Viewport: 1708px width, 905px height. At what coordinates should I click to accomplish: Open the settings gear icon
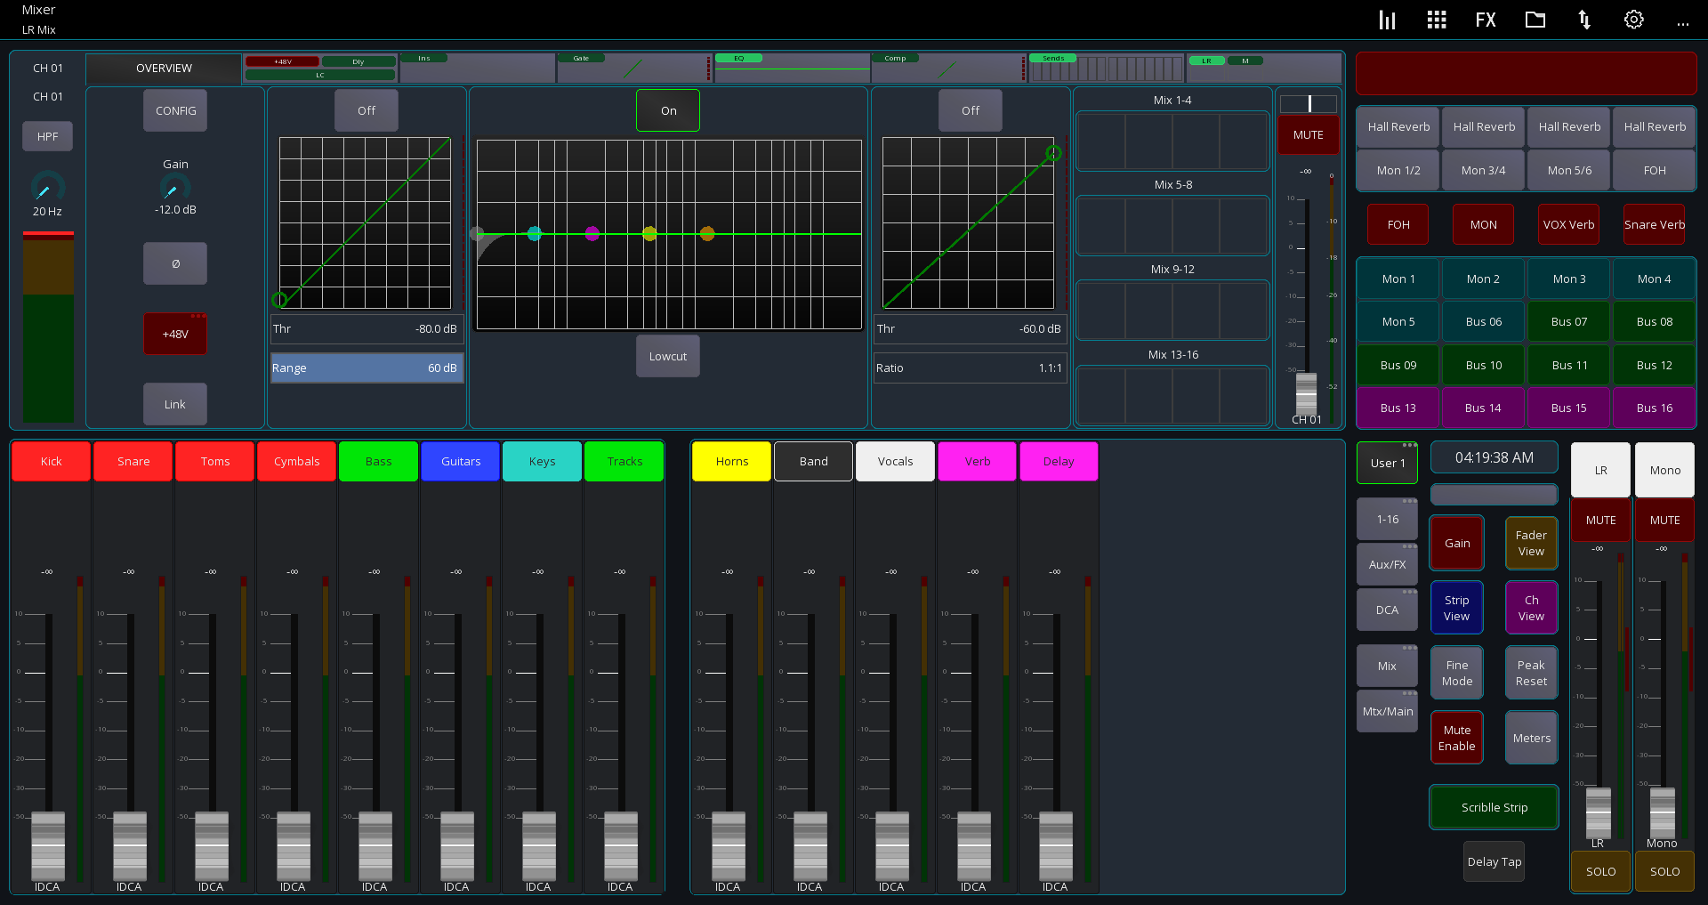[x=1634, y=20]
